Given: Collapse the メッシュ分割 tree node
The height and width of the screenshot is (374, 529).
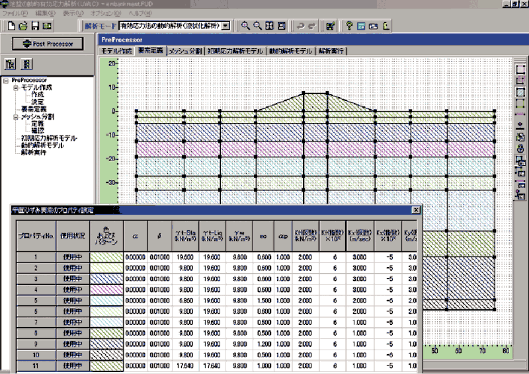Looking at the screenshot, I should point(16,116).
